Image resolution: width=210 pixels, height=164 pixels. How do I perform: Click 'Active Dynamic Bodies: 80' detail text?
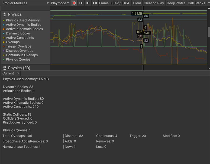point(23,99)
